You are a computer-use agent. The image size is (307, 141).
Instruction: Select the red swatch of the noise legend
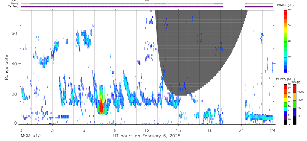pos(295,88)
